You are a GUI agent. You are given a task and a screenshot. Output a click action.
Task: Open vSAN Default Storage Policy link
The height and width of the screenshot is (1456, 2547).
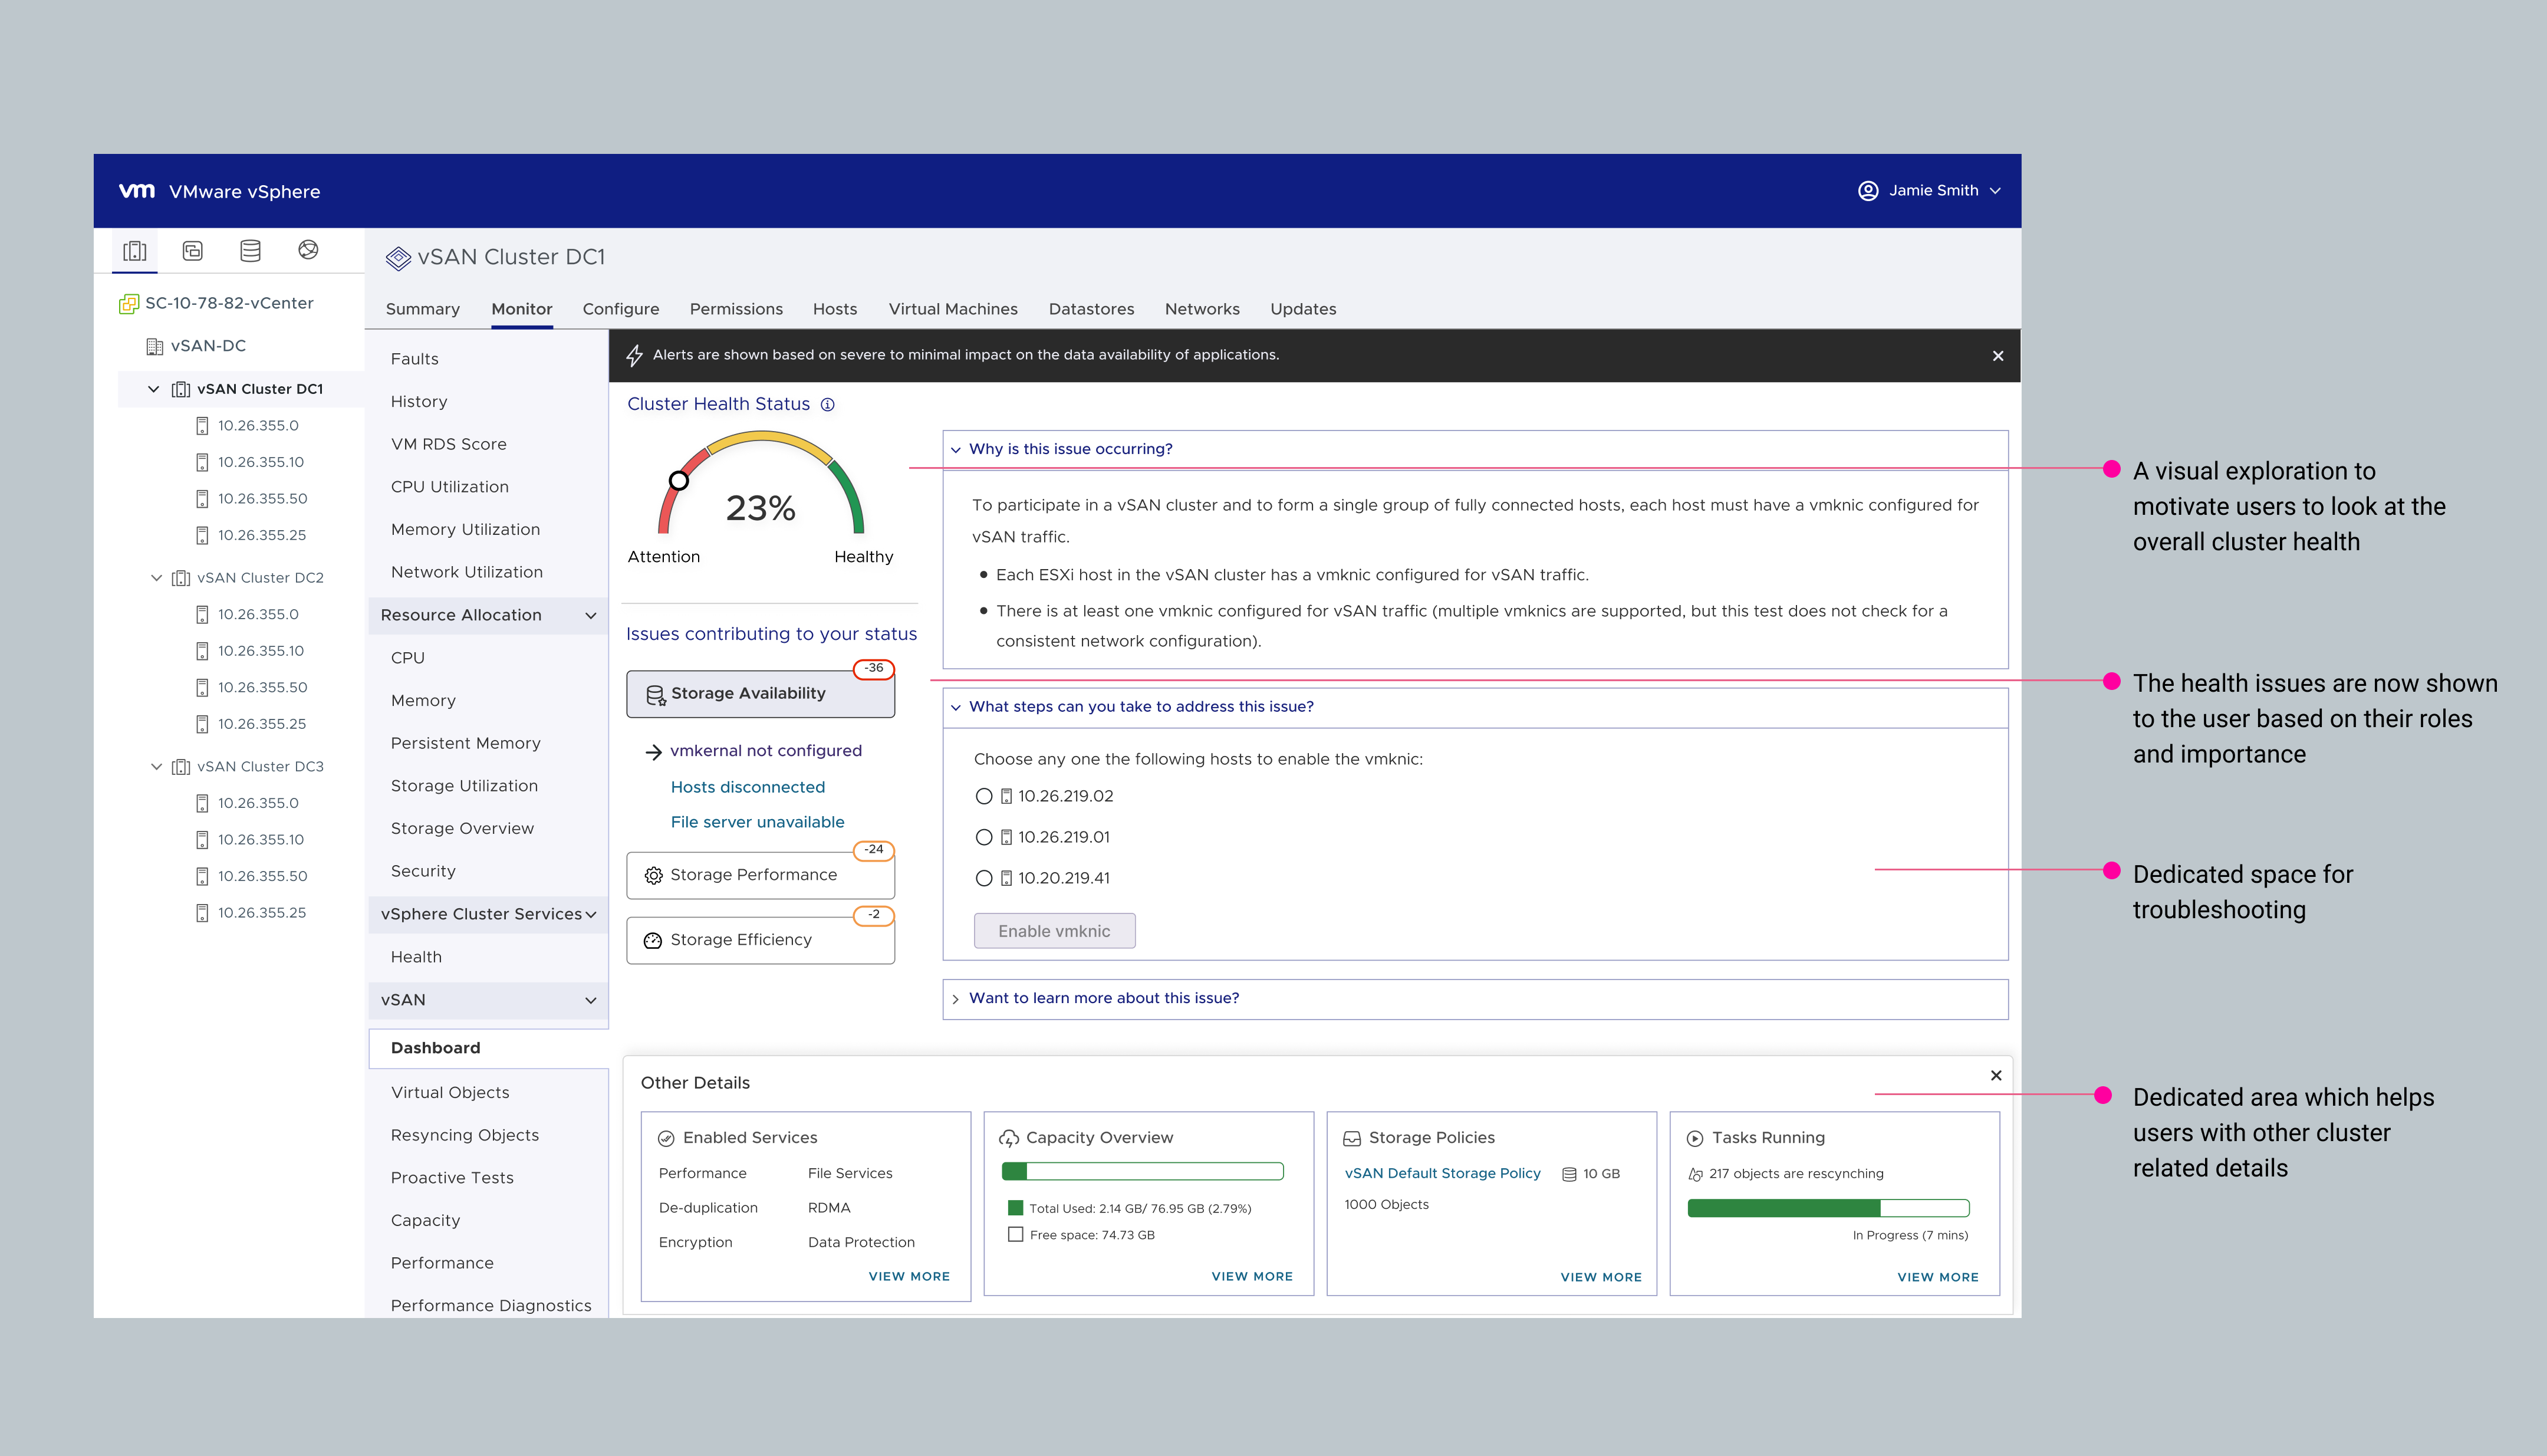click(x=1443, y=1174)
